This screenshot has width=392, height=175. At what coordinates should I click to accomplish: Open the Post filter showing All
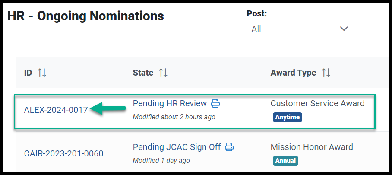point(300,29)
